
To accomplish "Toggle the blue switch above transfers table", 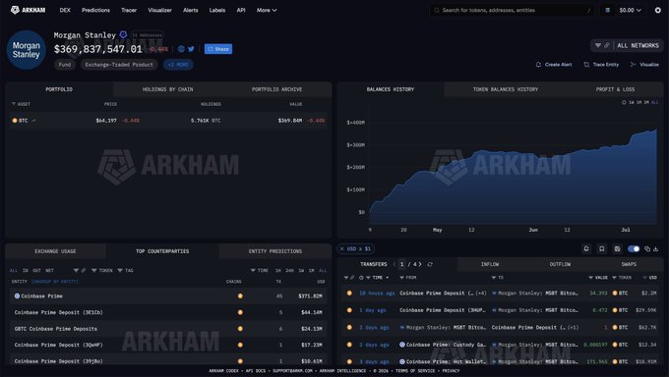I will (634, 248).
